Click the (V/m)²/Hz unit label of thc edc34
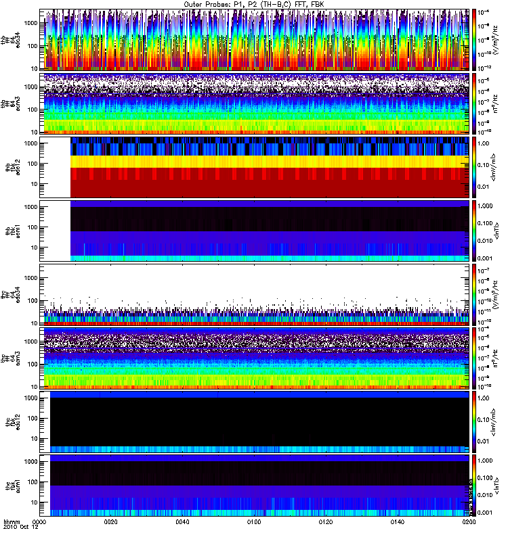Screen dimensions: 508x541 495,295
